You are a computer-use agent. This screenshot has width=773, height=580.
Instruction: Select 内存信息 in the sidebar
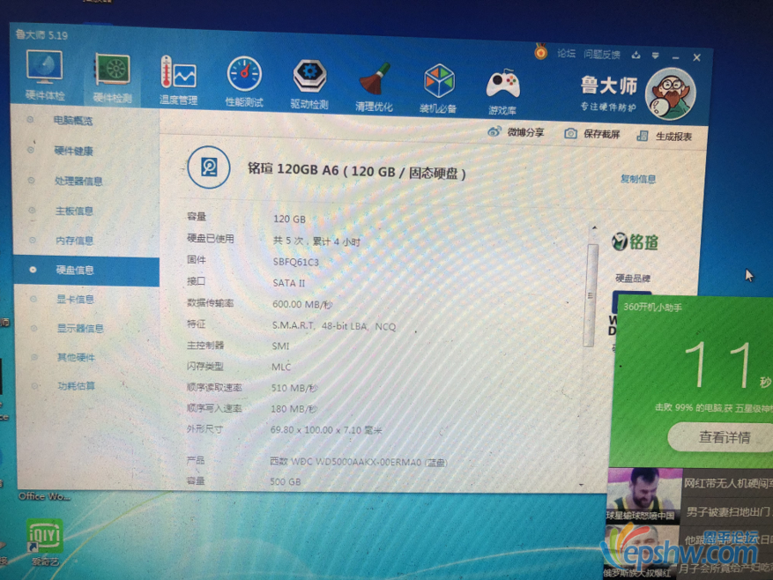point(74,241)
